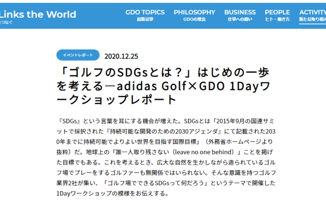The image size is (326, 200).
Task: Click the Links the World site logo
Action: pos(38,14)
